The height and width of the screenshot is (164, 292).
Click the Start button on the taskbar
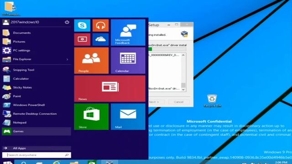[8, 163]
